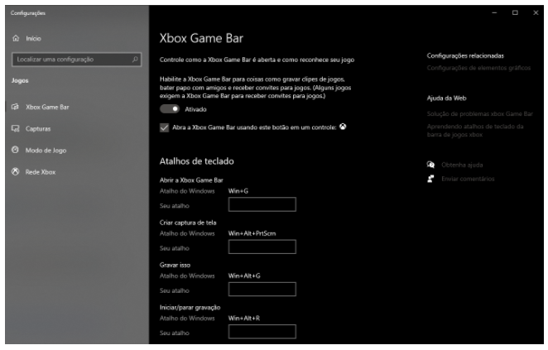Click the Seu atalho field for Abrir a Xbox Game Bar
Screen dimensions: 548x350
click(262, 204)
